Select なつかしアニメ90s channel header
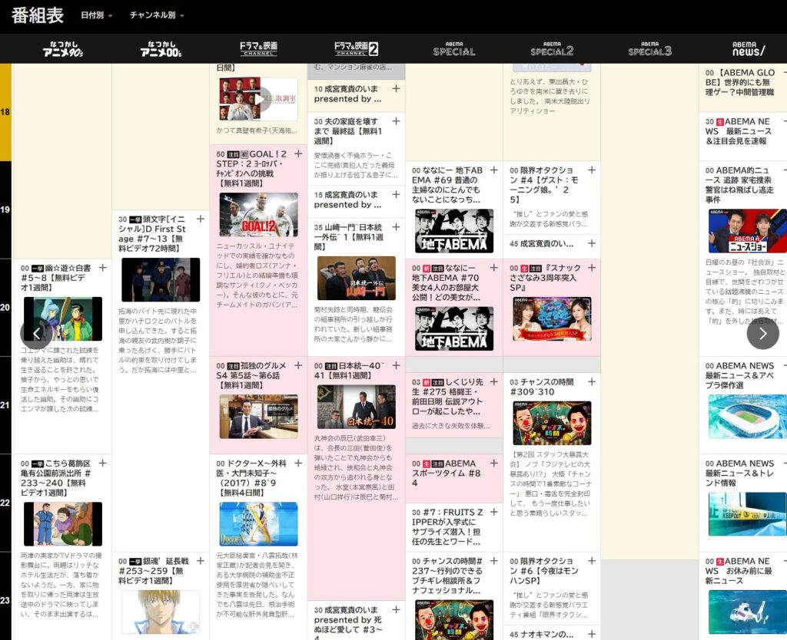This screenshot has height=640, width=787. click(63, 48)
